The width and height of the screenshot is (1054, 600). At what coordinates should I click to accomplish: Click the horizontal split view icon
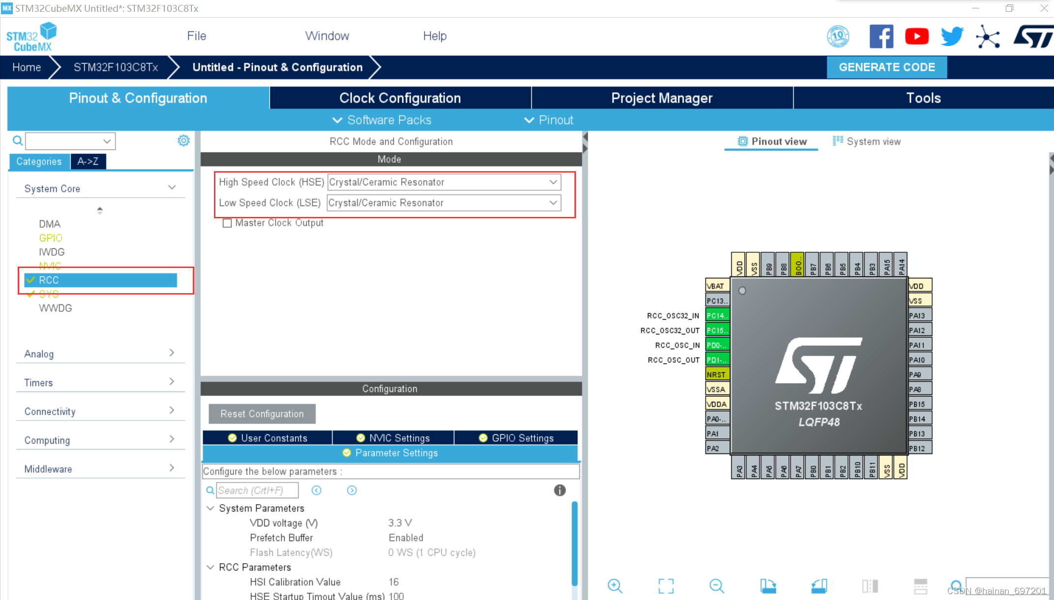[920, 586]
